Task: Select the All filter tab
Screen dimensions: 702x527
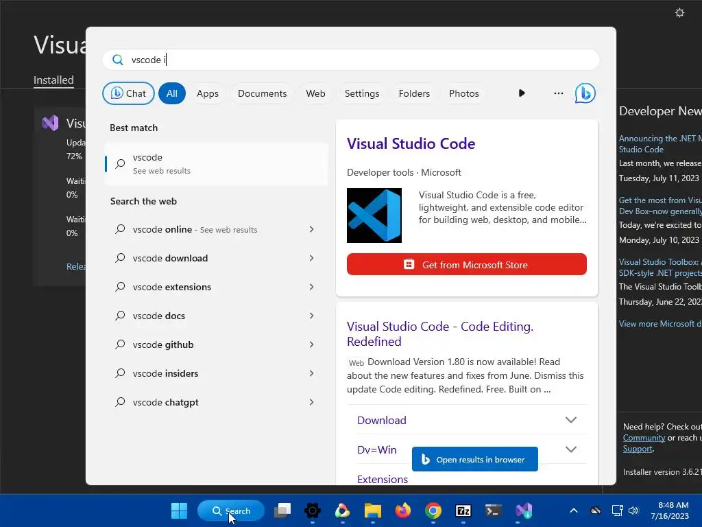Action: (172, 93)
